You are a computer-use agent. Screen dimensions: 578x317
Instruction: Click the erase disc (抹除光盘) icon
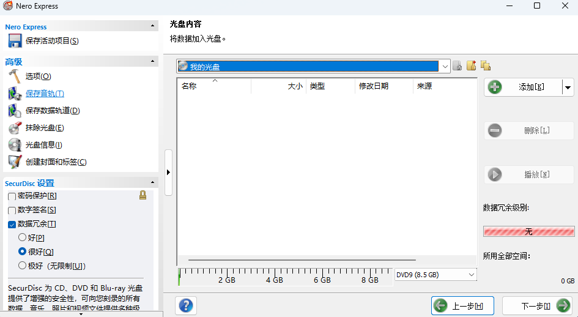point(15,128)
